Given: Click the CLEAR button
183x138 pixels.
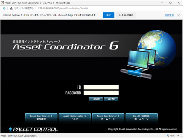Looking at the screenshot, I should pyautogui.click(x=111, y=99).
